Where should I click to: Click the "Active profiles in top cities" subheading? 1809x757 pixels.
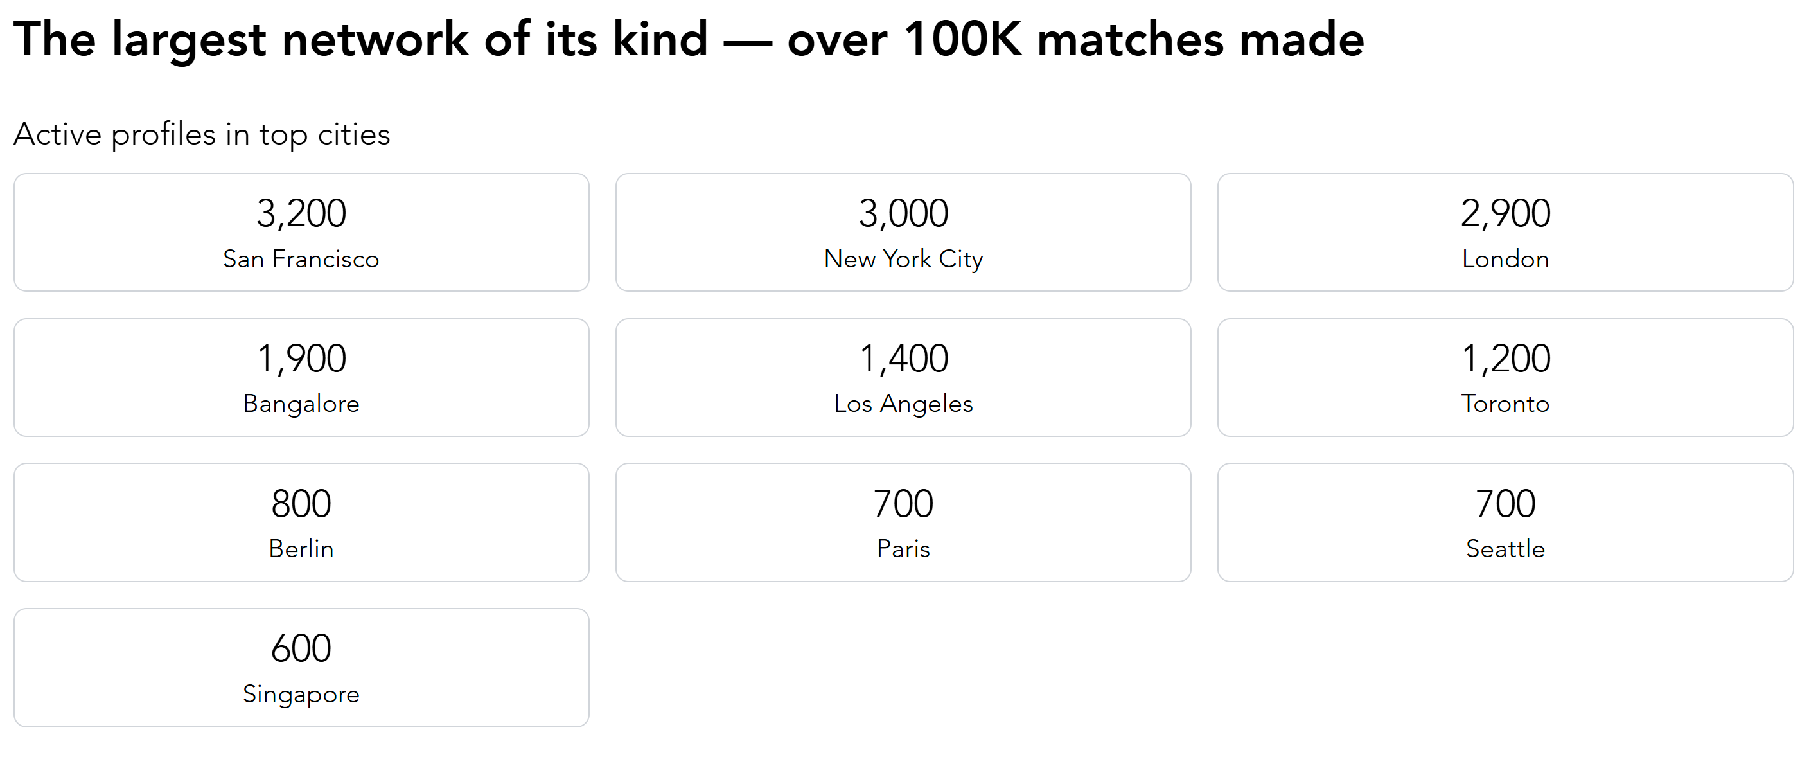point(202,134)
